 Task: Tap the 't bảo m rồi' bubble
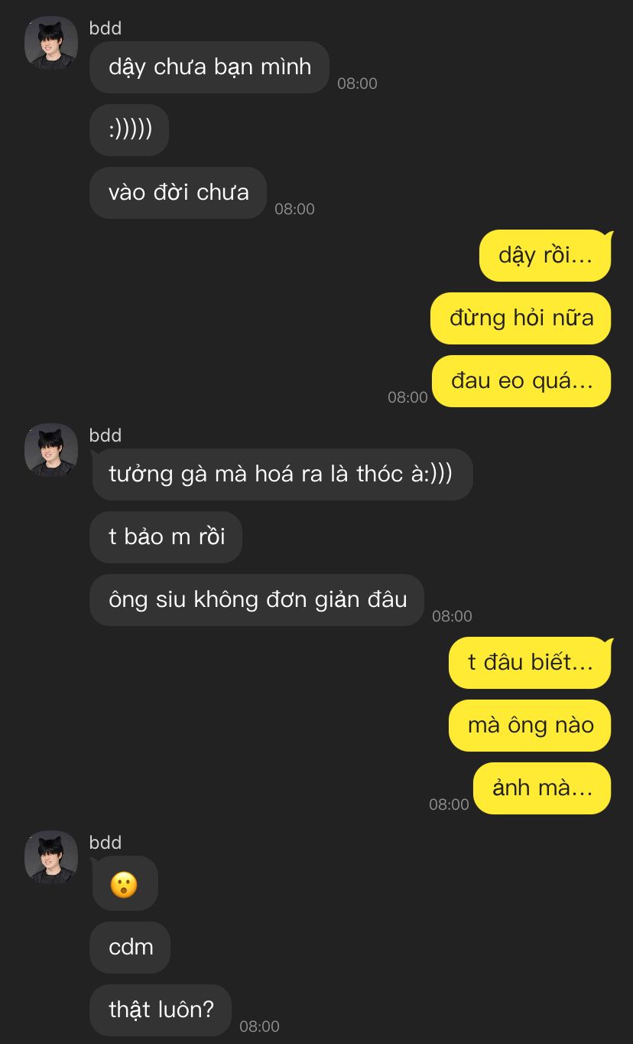pyautogui.click(x=166, y=537)
